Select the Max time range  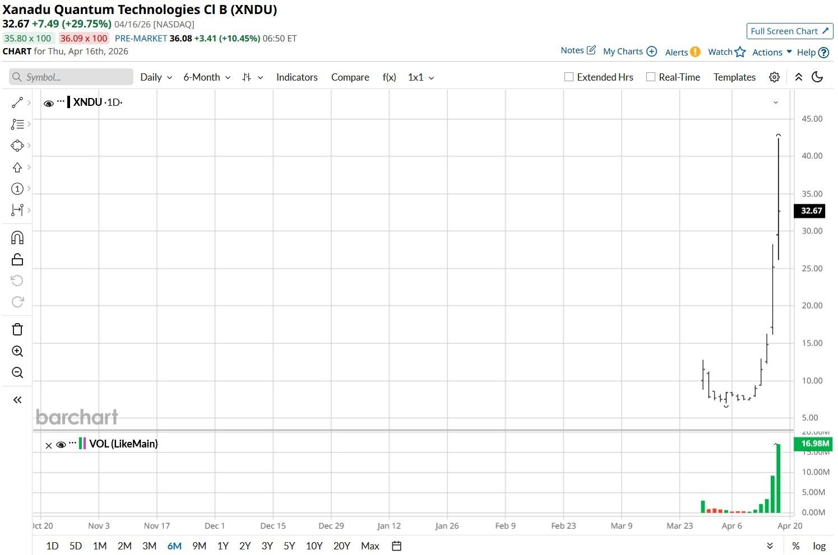[370, 546]
